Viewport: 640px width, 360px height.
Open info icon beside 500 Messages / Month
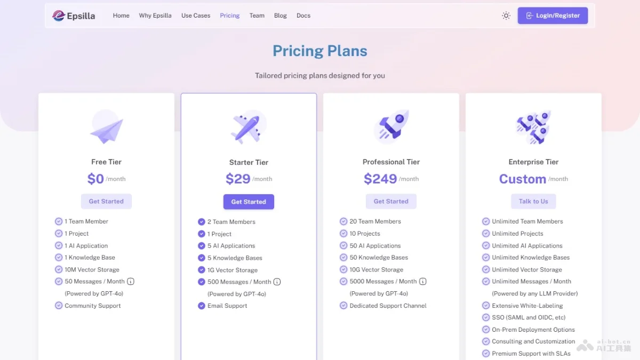point(277,282)
